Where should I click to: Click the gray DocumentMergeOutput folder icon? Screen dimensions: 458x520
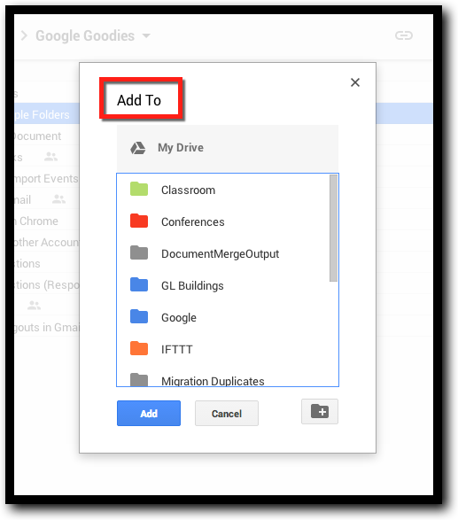tap(139, 252)
